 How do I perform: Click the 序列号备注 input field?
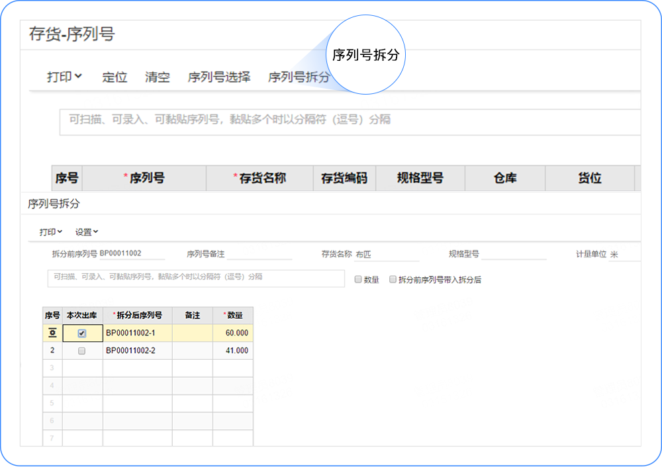pos(259,254)
